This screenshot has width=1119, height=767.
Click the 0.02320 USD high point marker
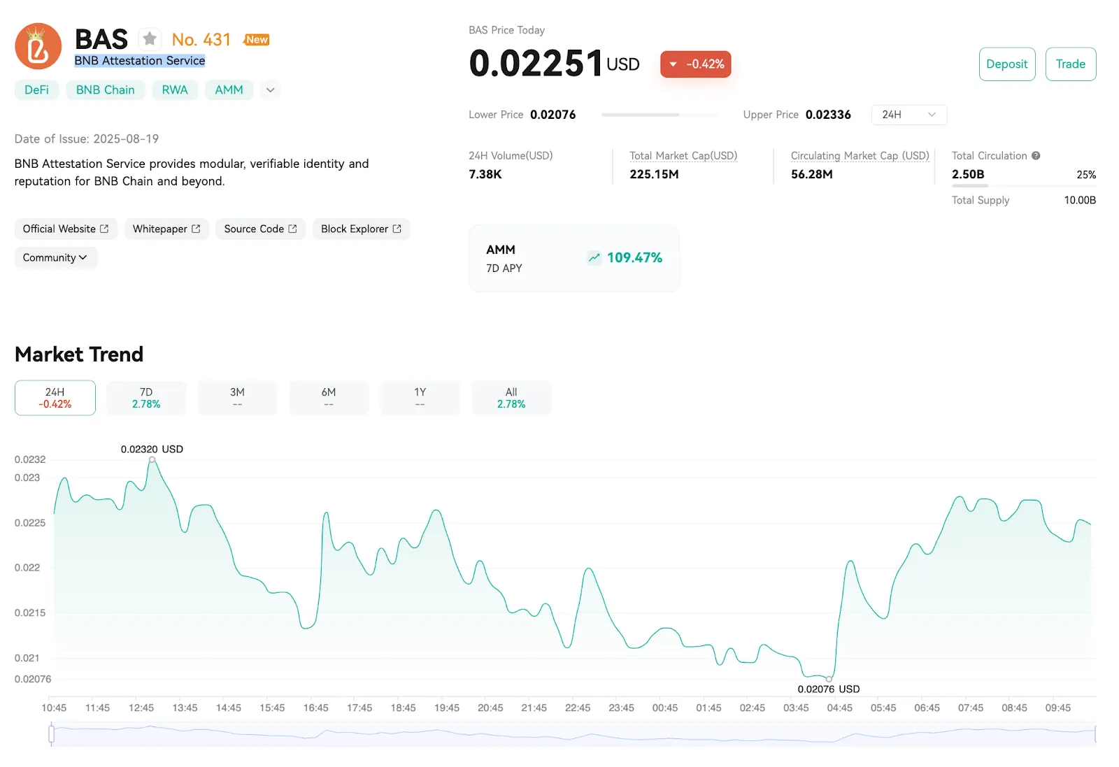tap(152, 459)
